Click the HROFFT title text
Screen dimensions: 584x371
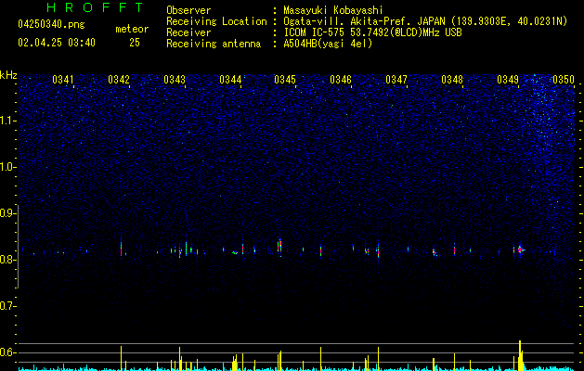click(96, 7)
